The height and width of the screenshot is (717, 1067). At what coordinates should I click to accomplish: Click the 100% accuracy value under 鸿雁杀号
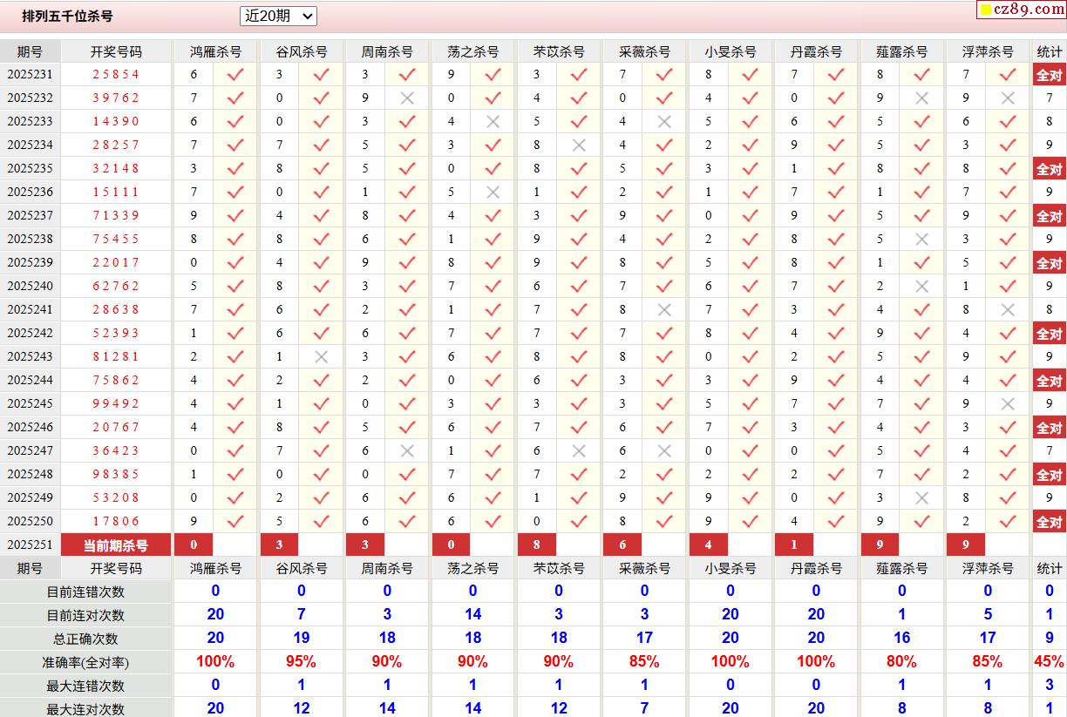[215, 662]
